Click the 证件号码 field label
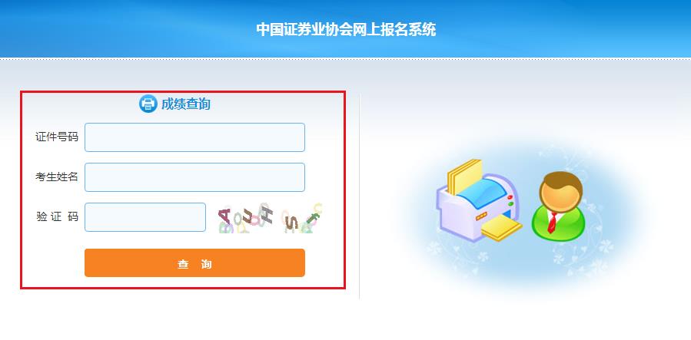The image size is (691, 340). click(57, 137)
